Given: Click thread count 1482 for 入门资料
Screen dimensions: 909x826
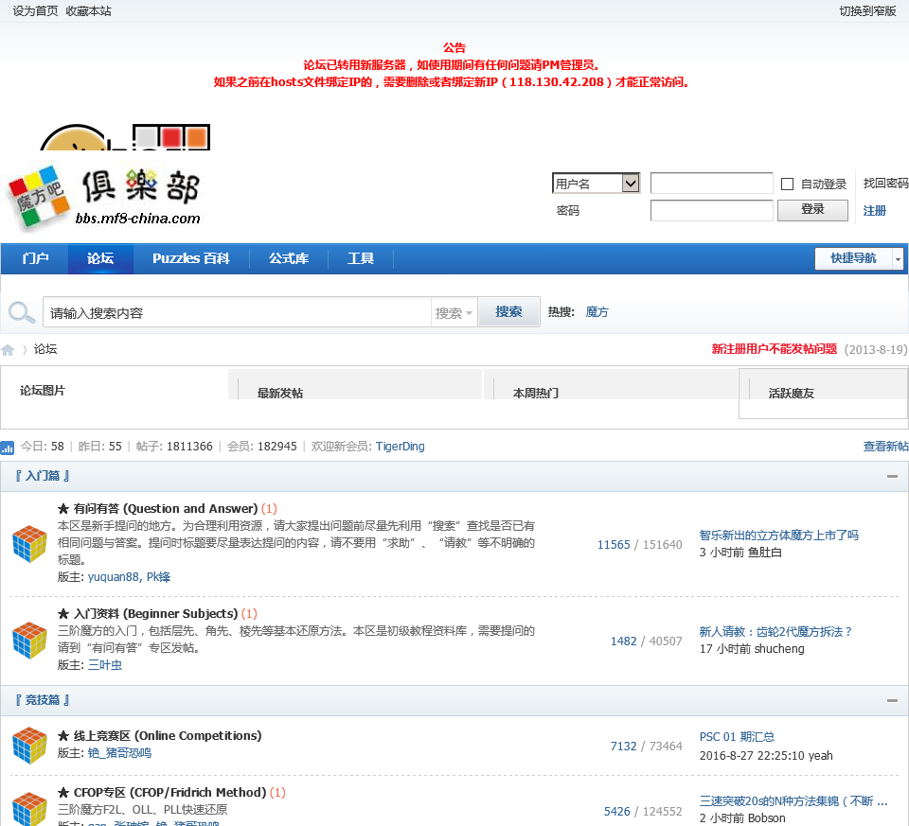Looking at the screenshot, I should (x=623, y=641).
